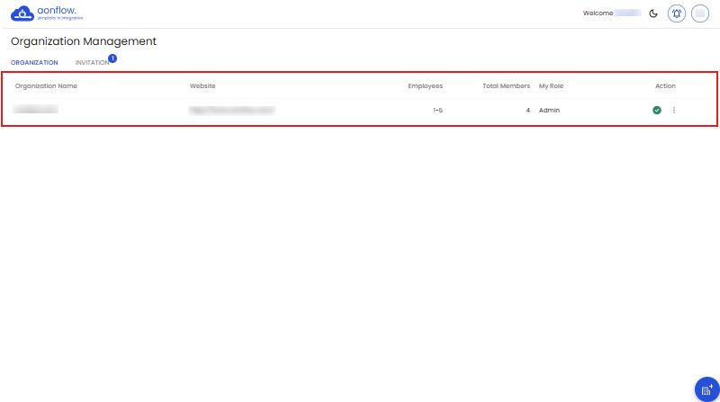Screen dimensions: 720x402
Task: Click the Admin role cell
Action: 549,110
